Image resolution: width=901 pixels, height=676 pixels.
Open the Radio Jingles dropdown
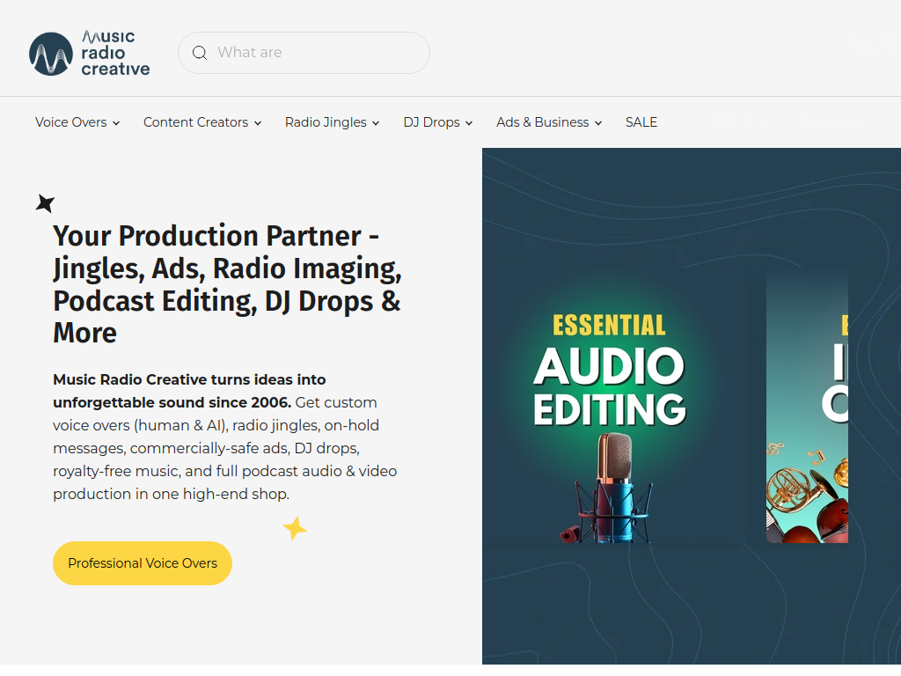[x=332, y=122]
